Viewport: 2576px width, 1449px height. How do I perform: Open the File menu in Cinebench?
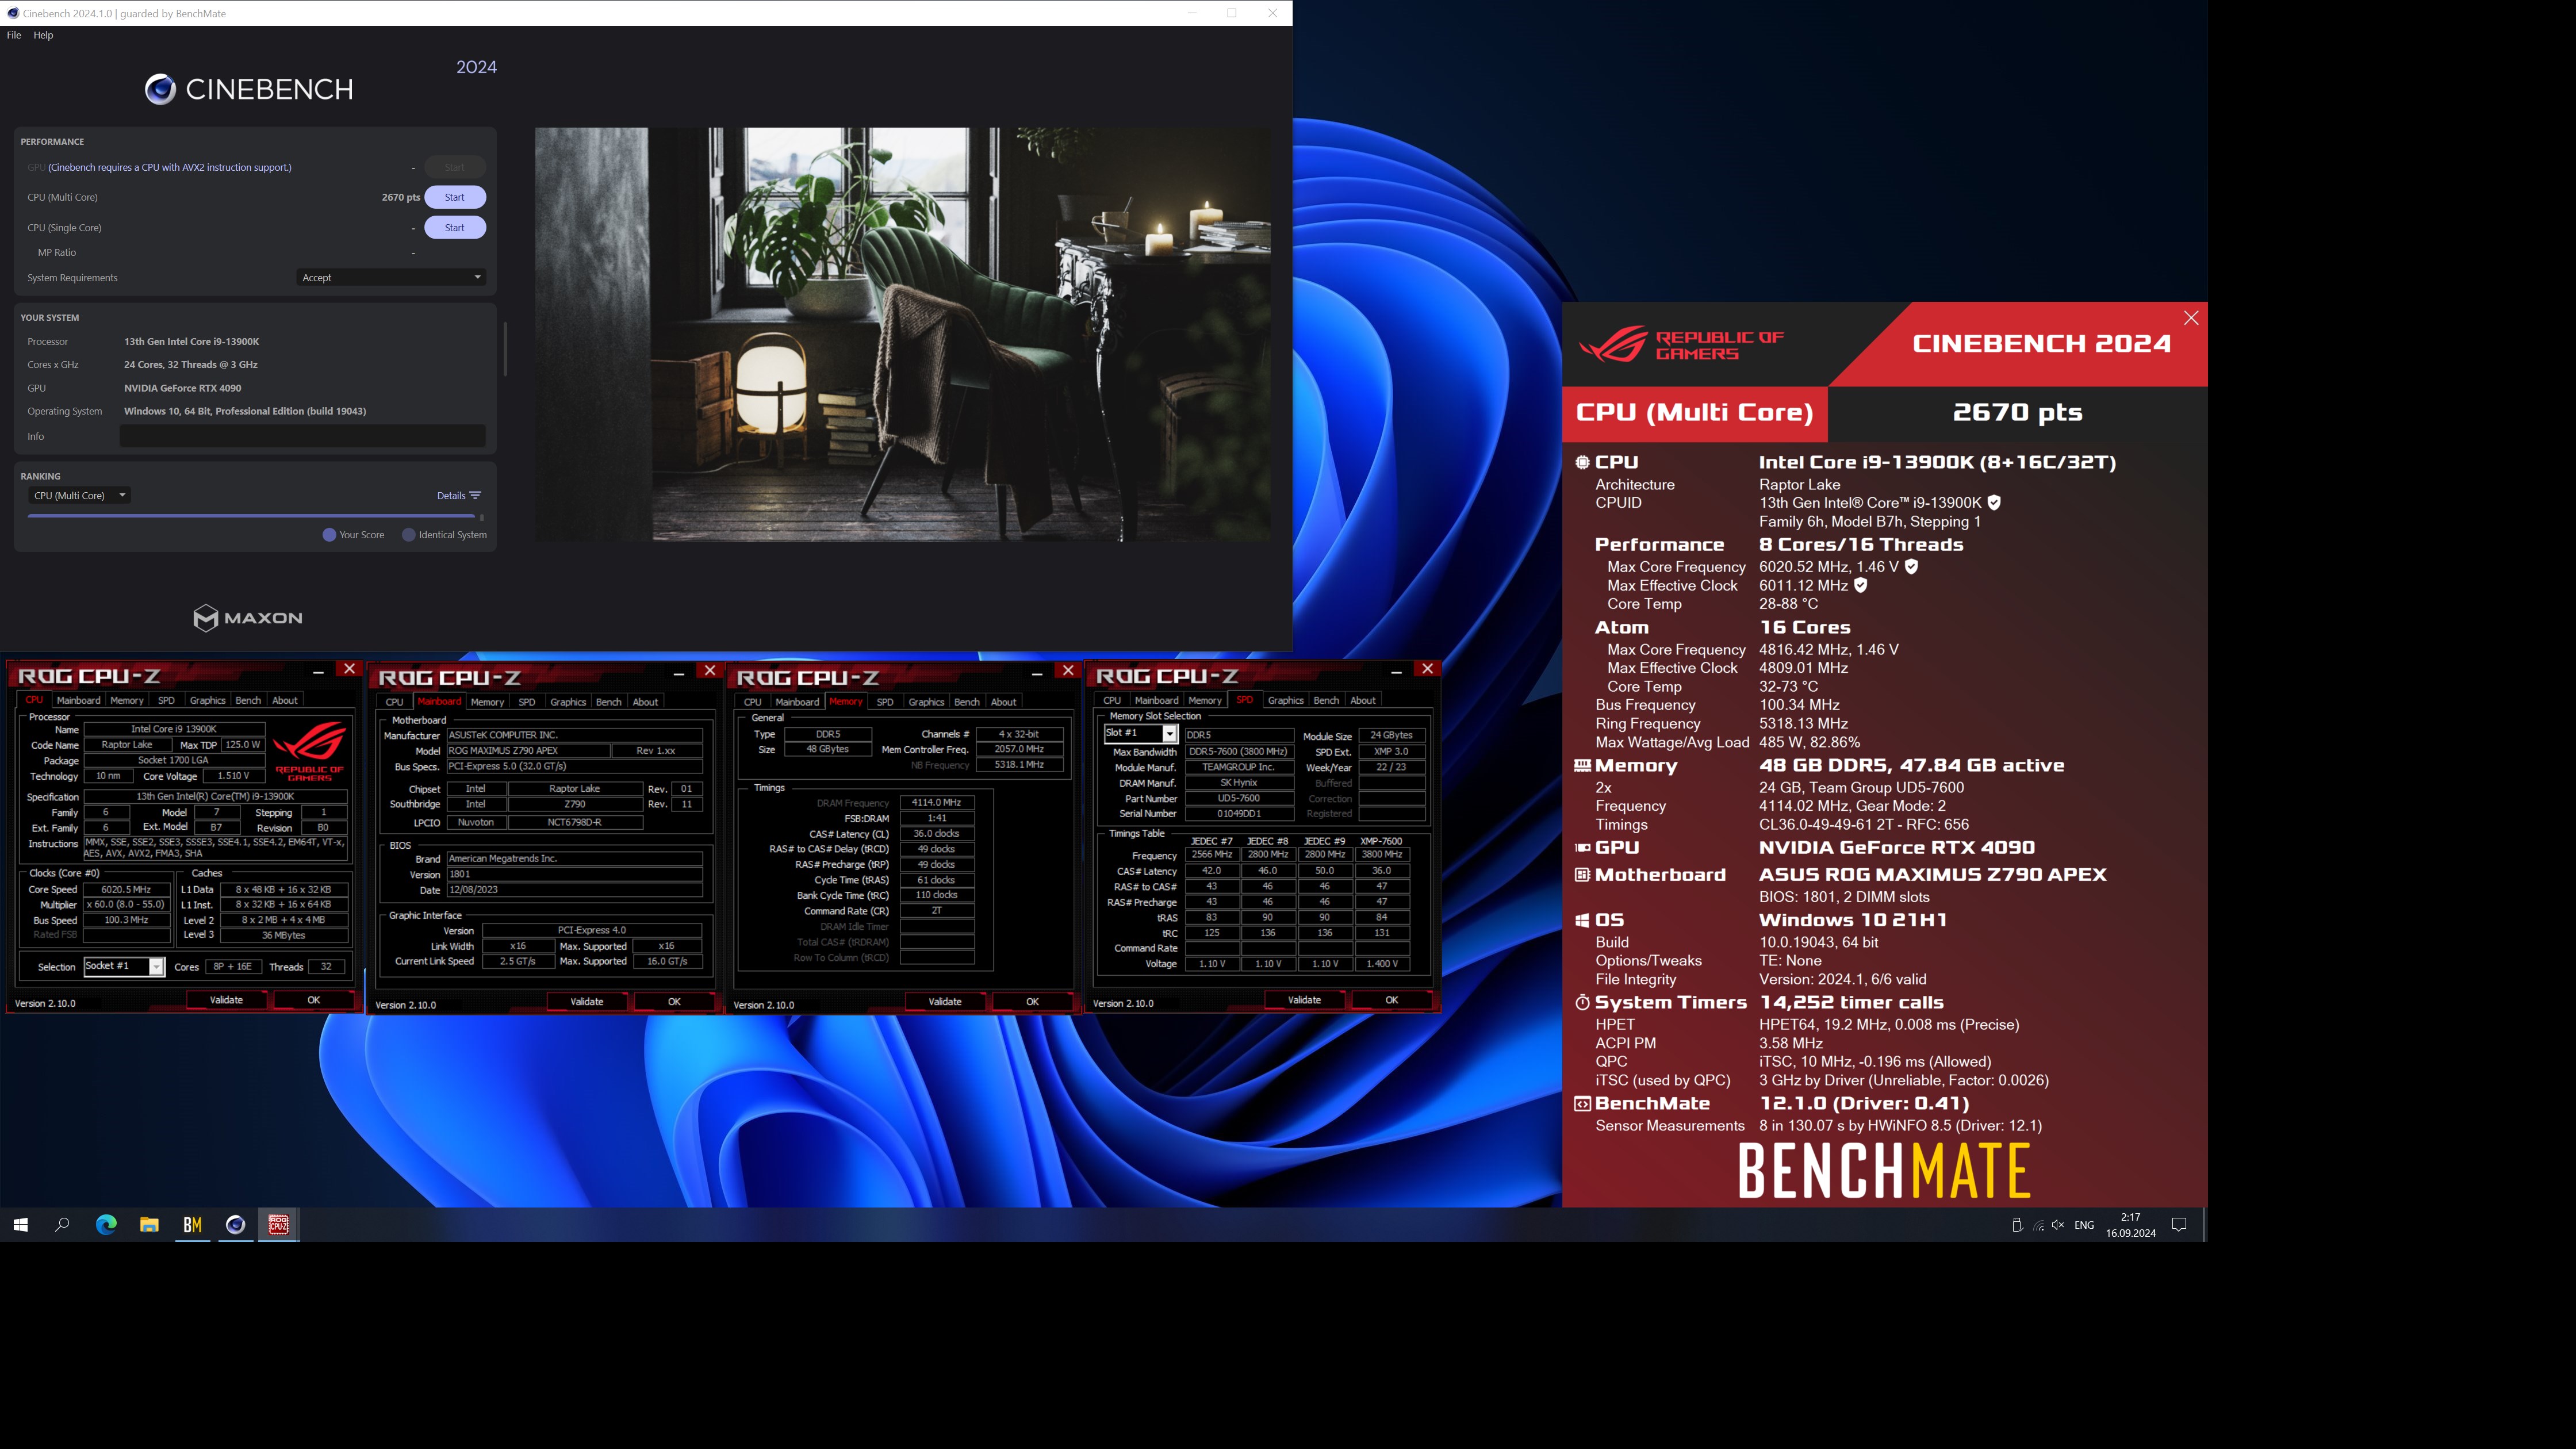[14, 35]
